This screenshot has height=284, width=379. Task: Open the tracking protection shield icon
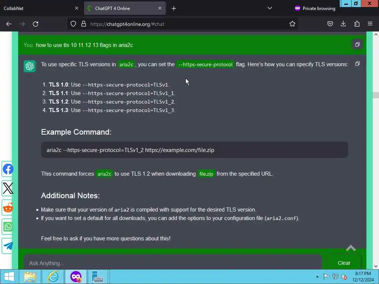point(73,24)
